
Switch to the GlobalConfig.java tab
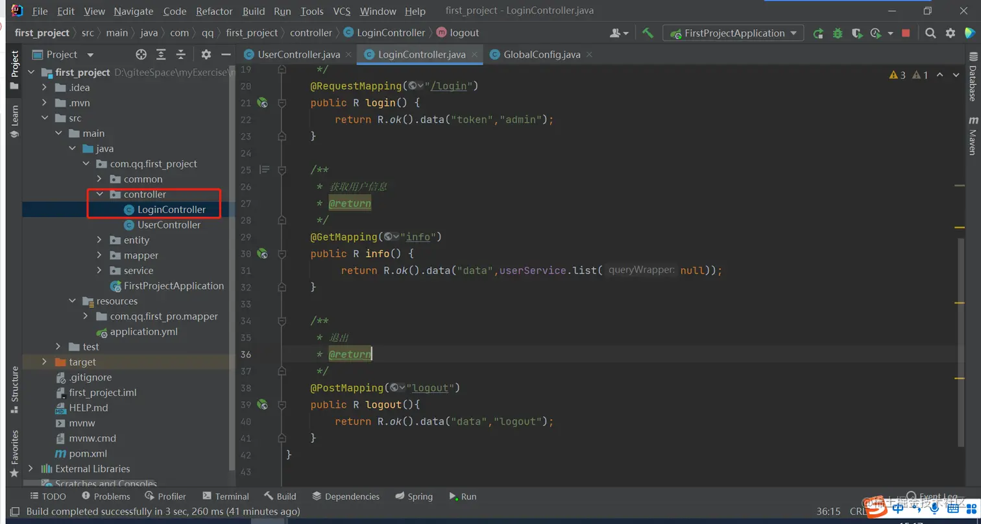(x=541, y=55)
